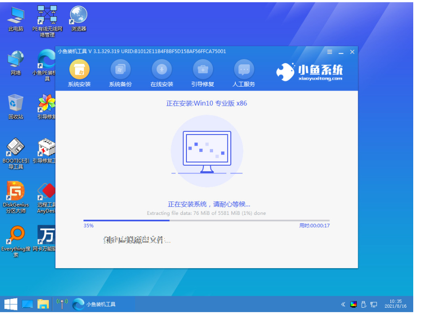This screenshot has width=423, height=313.
Task: Click the desktop icon on taskbar
Action: pos(27,305)
